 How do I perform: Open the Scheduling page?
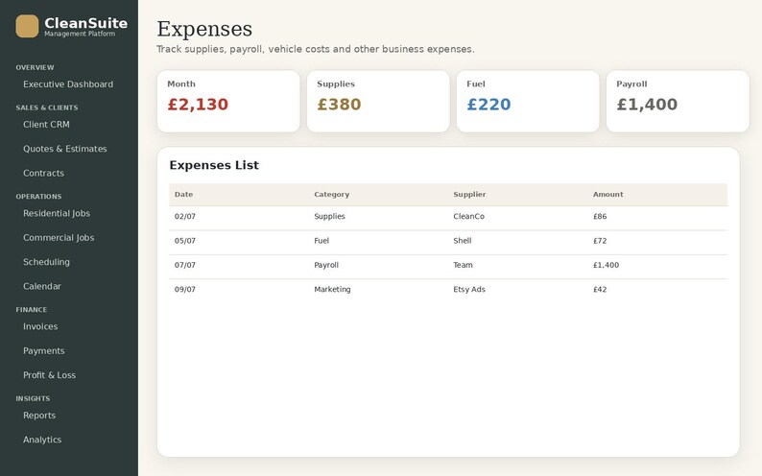click(46, 262)
